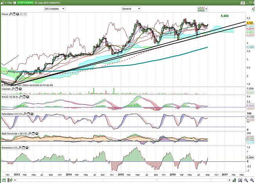Click the 3,7495 price axis label
Screen dimensions: 255x183
click(x=250, y=47)
